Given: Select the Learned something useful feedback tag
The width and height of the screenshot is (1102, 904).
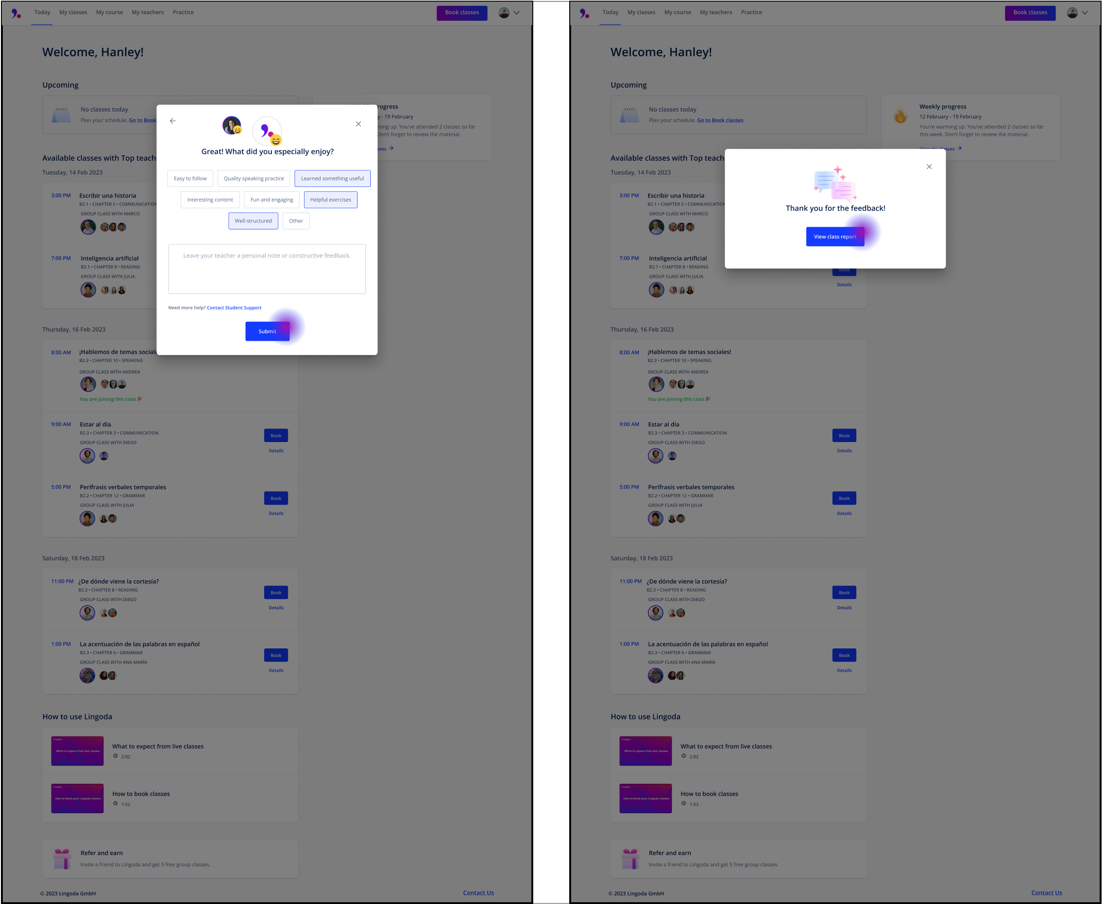Looking at the screenshot, I should 331,178.
